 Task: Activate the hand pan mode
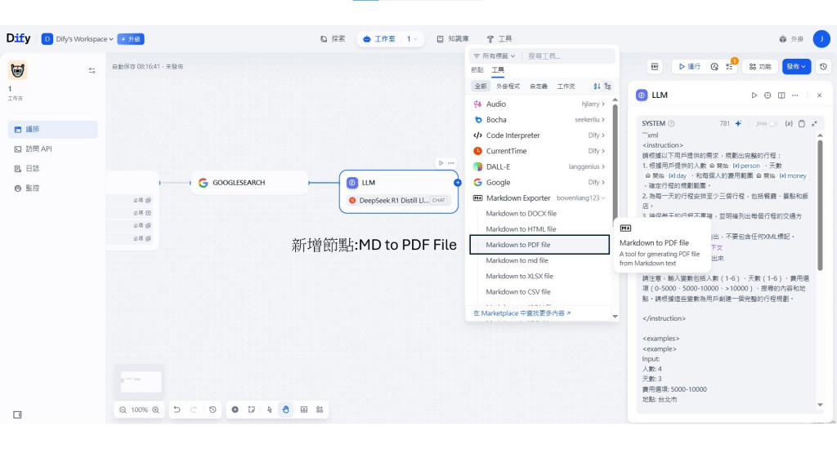(x=286, y=410)
